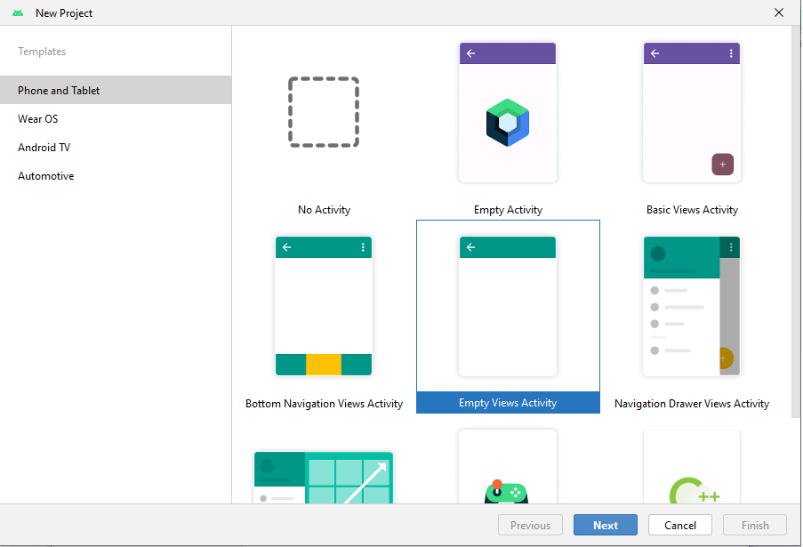
Task: Open Phone and Tablet templates category
Action: [59, 91]
